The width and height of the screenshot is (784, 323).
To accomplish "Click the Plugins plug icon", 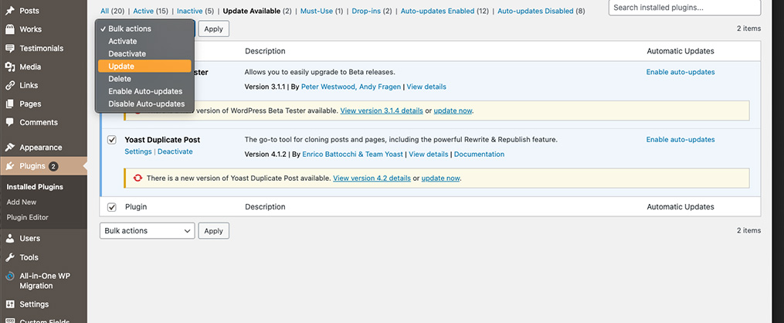I will point(9,166).
